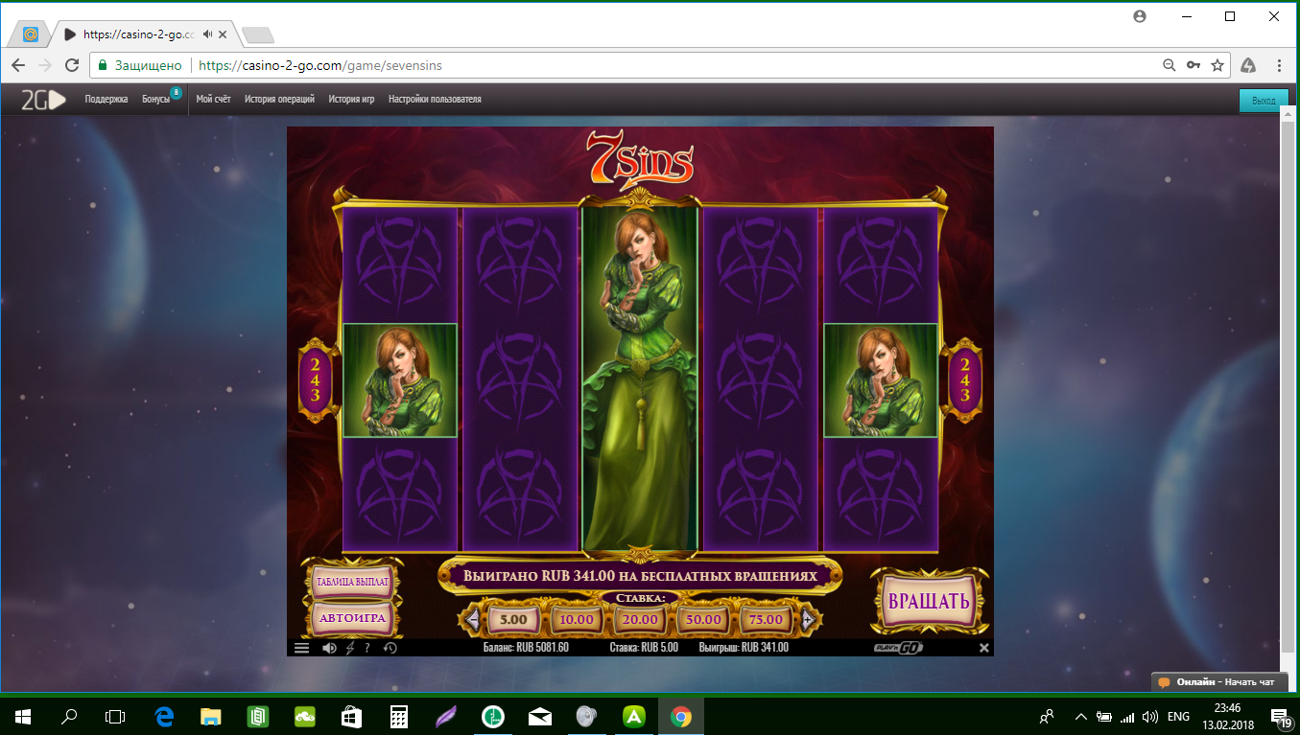Open Action Center notifications icon
This screenshot has width=1300, height=735.
coord(1281,716)
